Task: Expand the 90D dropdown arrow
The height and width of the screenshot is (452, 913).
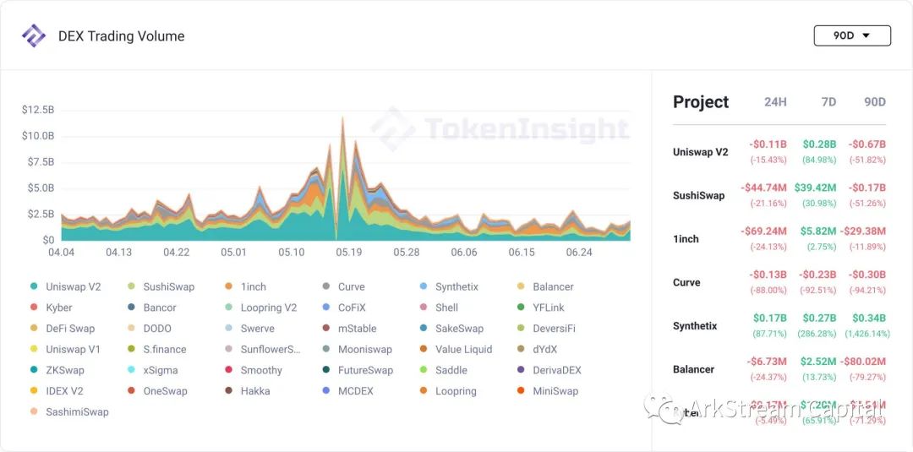Action: 866,35
